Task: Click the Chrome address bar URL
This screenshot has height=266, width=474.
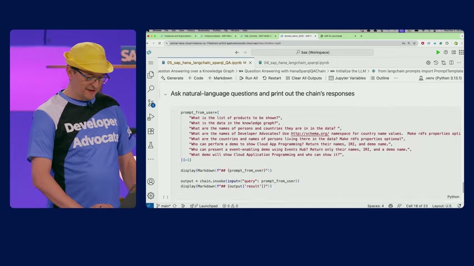Action: (225, 43)
